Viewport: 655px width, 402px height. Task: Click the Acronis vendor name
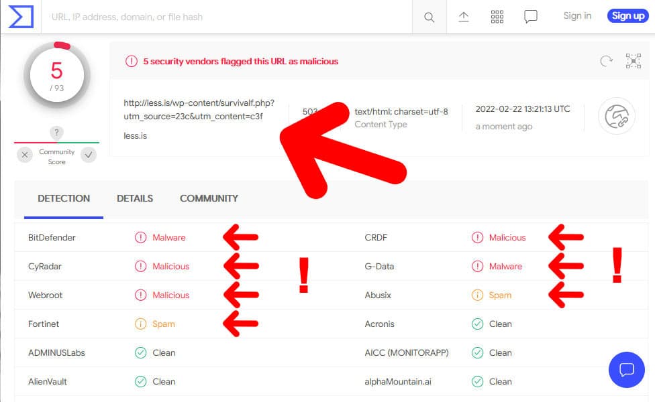pos(380,324)
